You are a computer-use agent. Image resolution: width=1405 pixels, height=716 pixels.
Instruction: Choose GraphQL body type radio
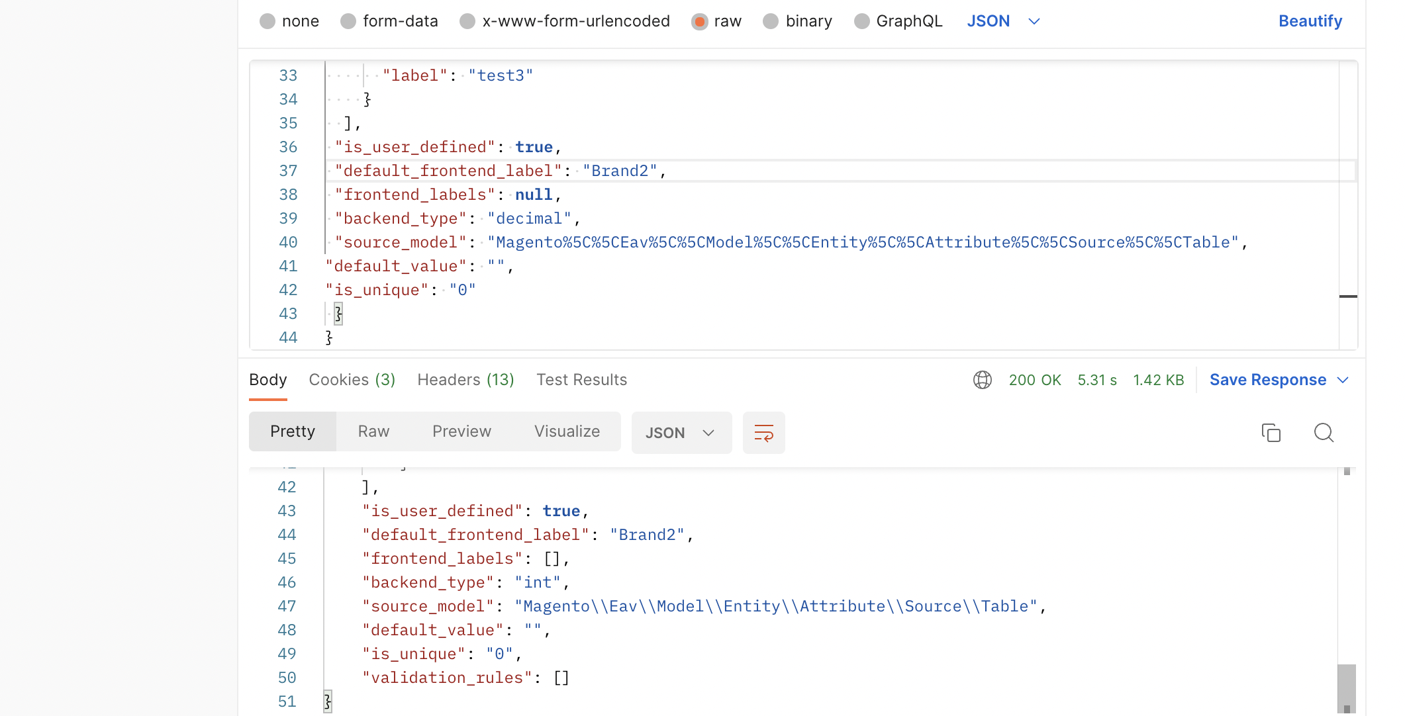click(861, 21)
